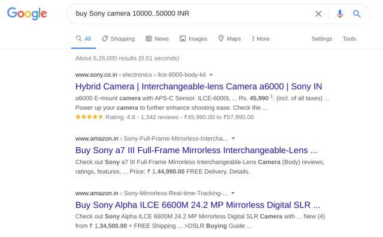This screenshot has height=237, width=383.
Task: Click the News newspaper icon
Action: click(148, 38)
